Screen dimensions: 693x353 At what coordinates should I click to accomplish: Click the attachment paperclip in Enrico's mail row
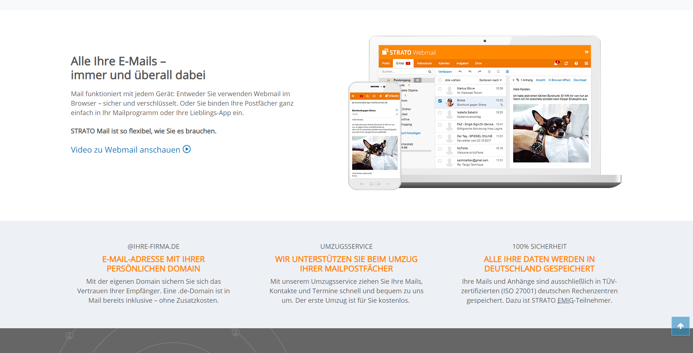click(x=502, y=105)
